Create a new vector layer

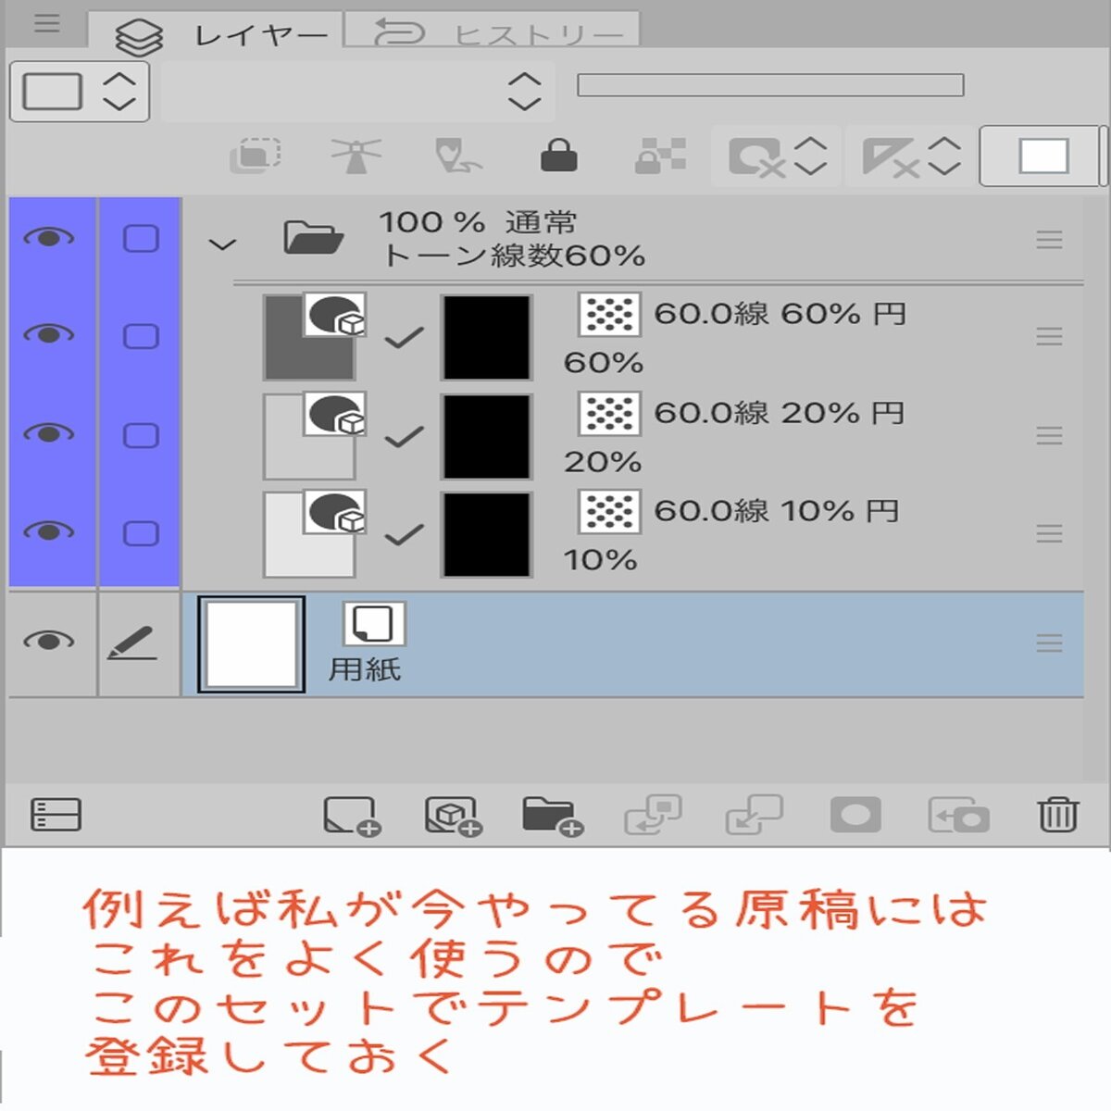pos(453,817)
